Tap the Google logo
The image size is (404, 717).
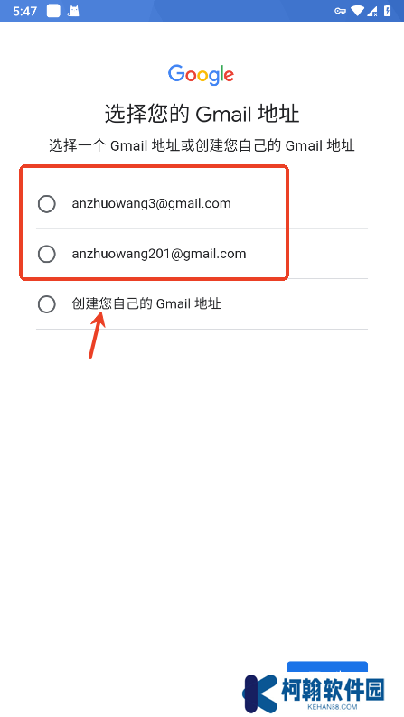point(202,75)
